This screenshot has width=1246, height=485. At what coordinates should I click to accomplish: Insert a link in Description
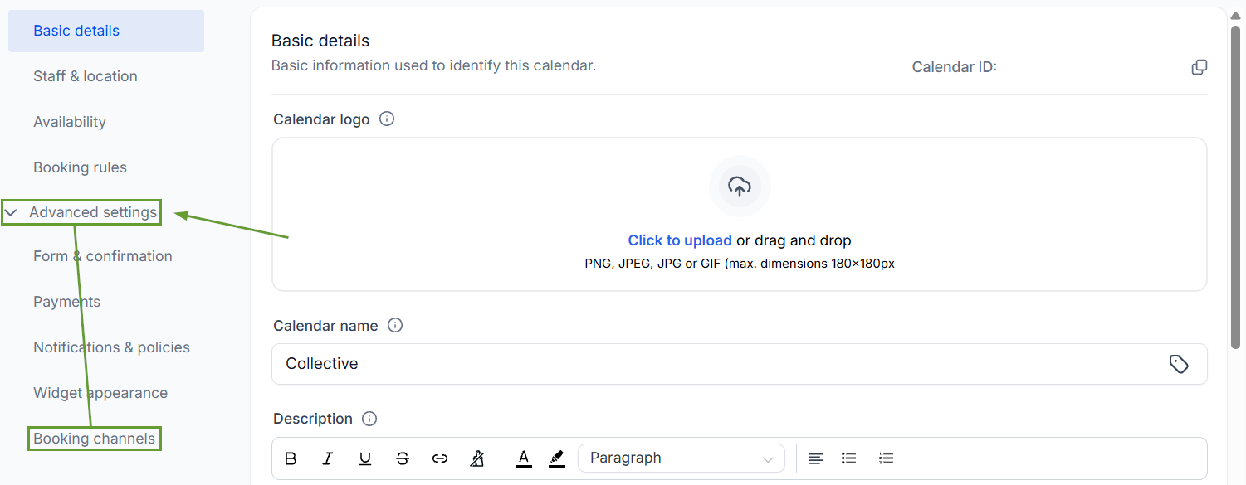[440, 458]
